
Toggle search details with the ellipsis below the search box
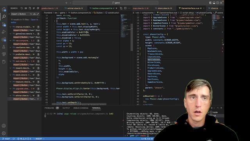coord(38,17)
